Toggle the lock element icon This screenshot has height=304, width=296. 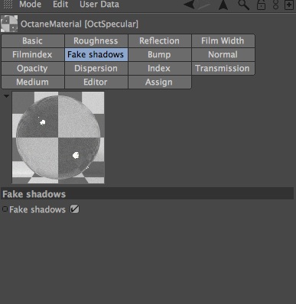tap(261, 5)
